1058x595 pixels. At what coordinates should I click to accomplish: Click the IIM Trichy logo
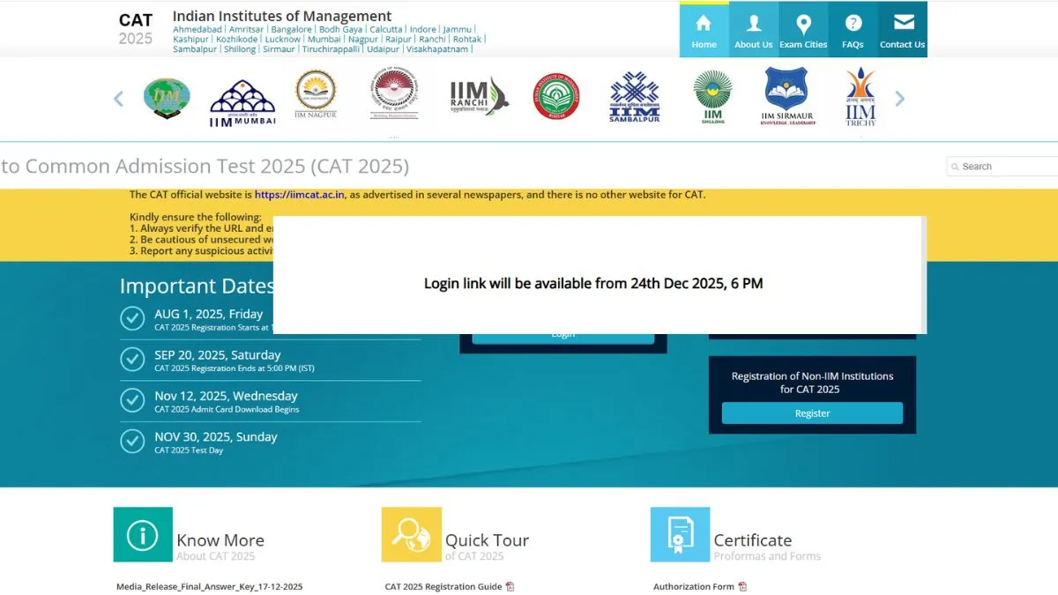pyautogui.click(x=860, y=97)
